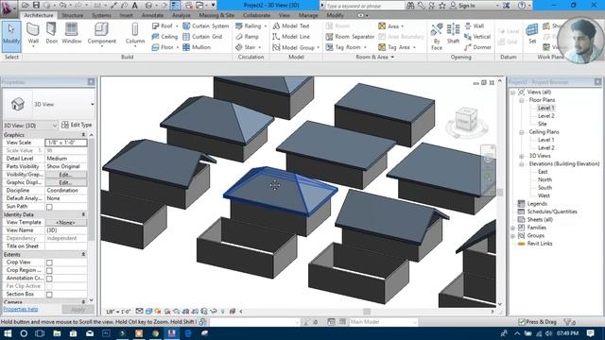Screen dimensions: 605x340
Task: Pick the Curtain Grid tool
Action: tap(202, 37)
